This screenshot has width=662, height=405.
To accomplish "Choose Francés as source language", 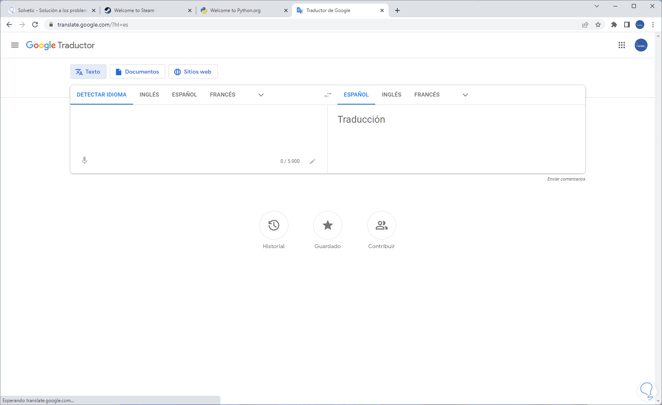I will pos(223,95).
